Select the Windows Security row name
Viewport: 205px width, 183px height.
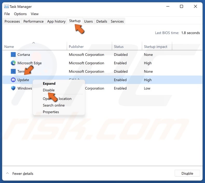click(25, 88)
